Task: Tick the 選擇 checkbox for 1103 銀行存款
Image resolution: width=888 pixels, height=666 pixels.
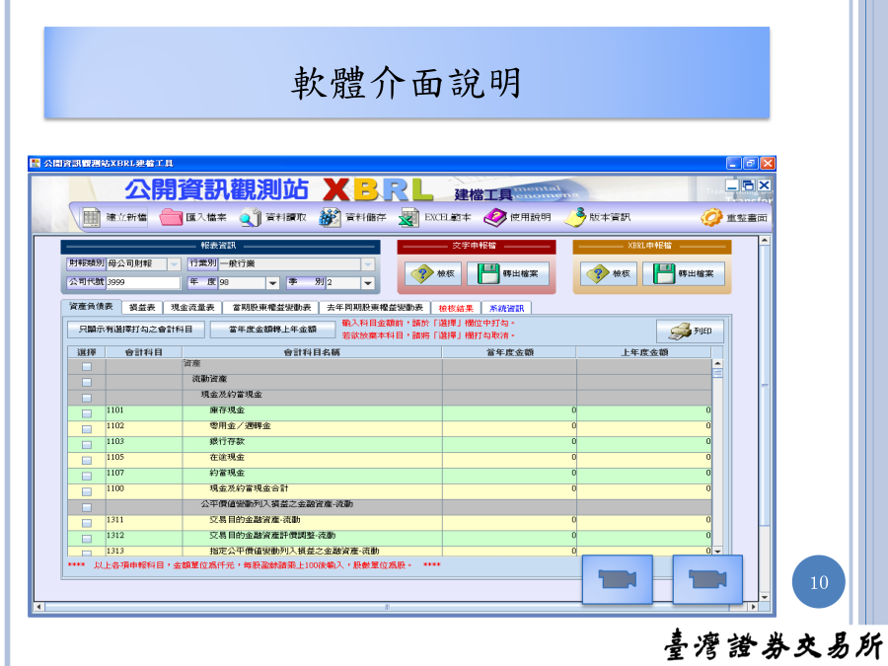Action: pos(87,445)
